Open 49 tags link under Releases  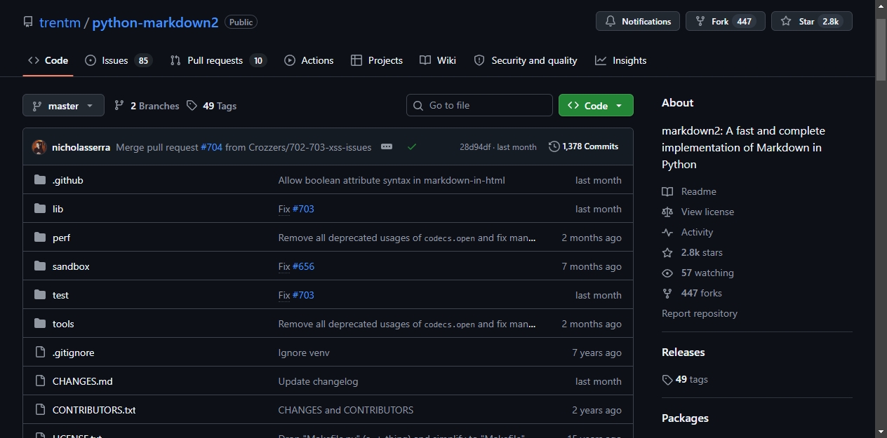click(685, 379)
